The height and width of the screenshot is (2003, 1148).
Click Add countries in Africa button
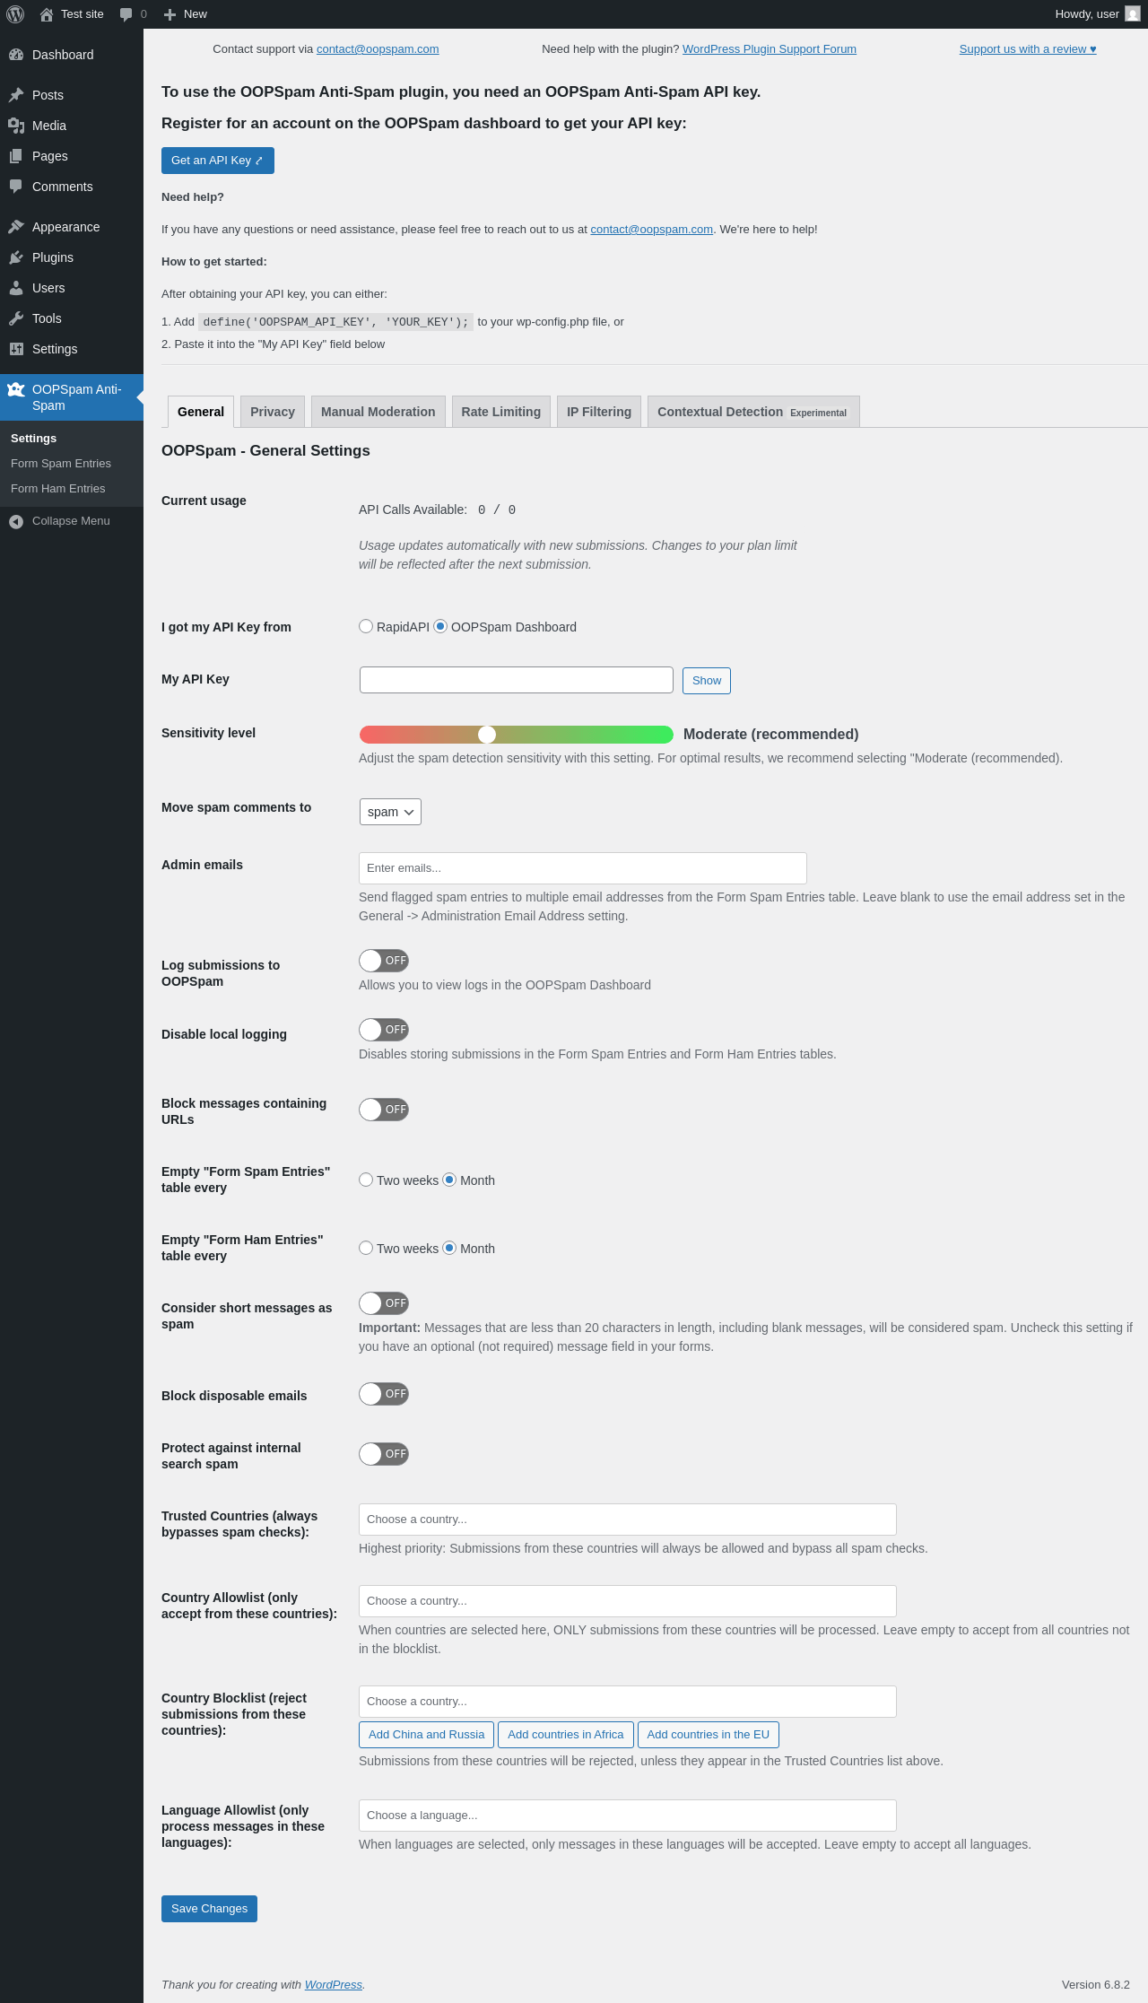coord(566,1735)
